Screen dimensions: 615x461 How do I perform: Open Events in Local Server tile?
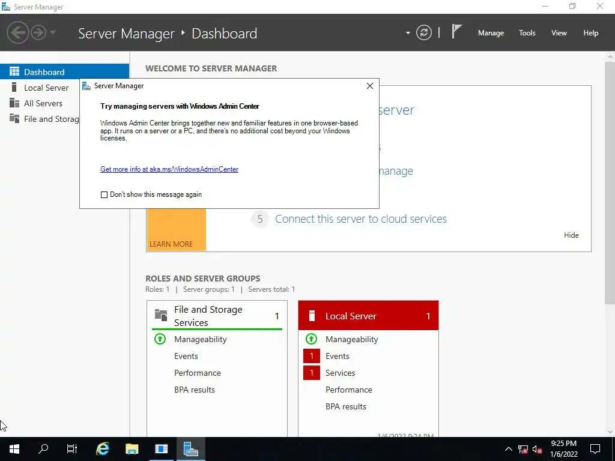point(338,357)
